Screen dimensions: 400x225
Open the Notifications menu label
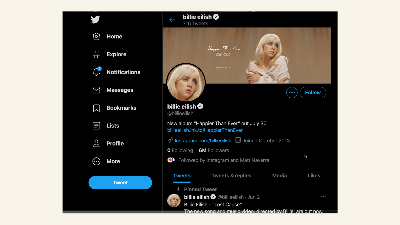(x=123, y=72)
